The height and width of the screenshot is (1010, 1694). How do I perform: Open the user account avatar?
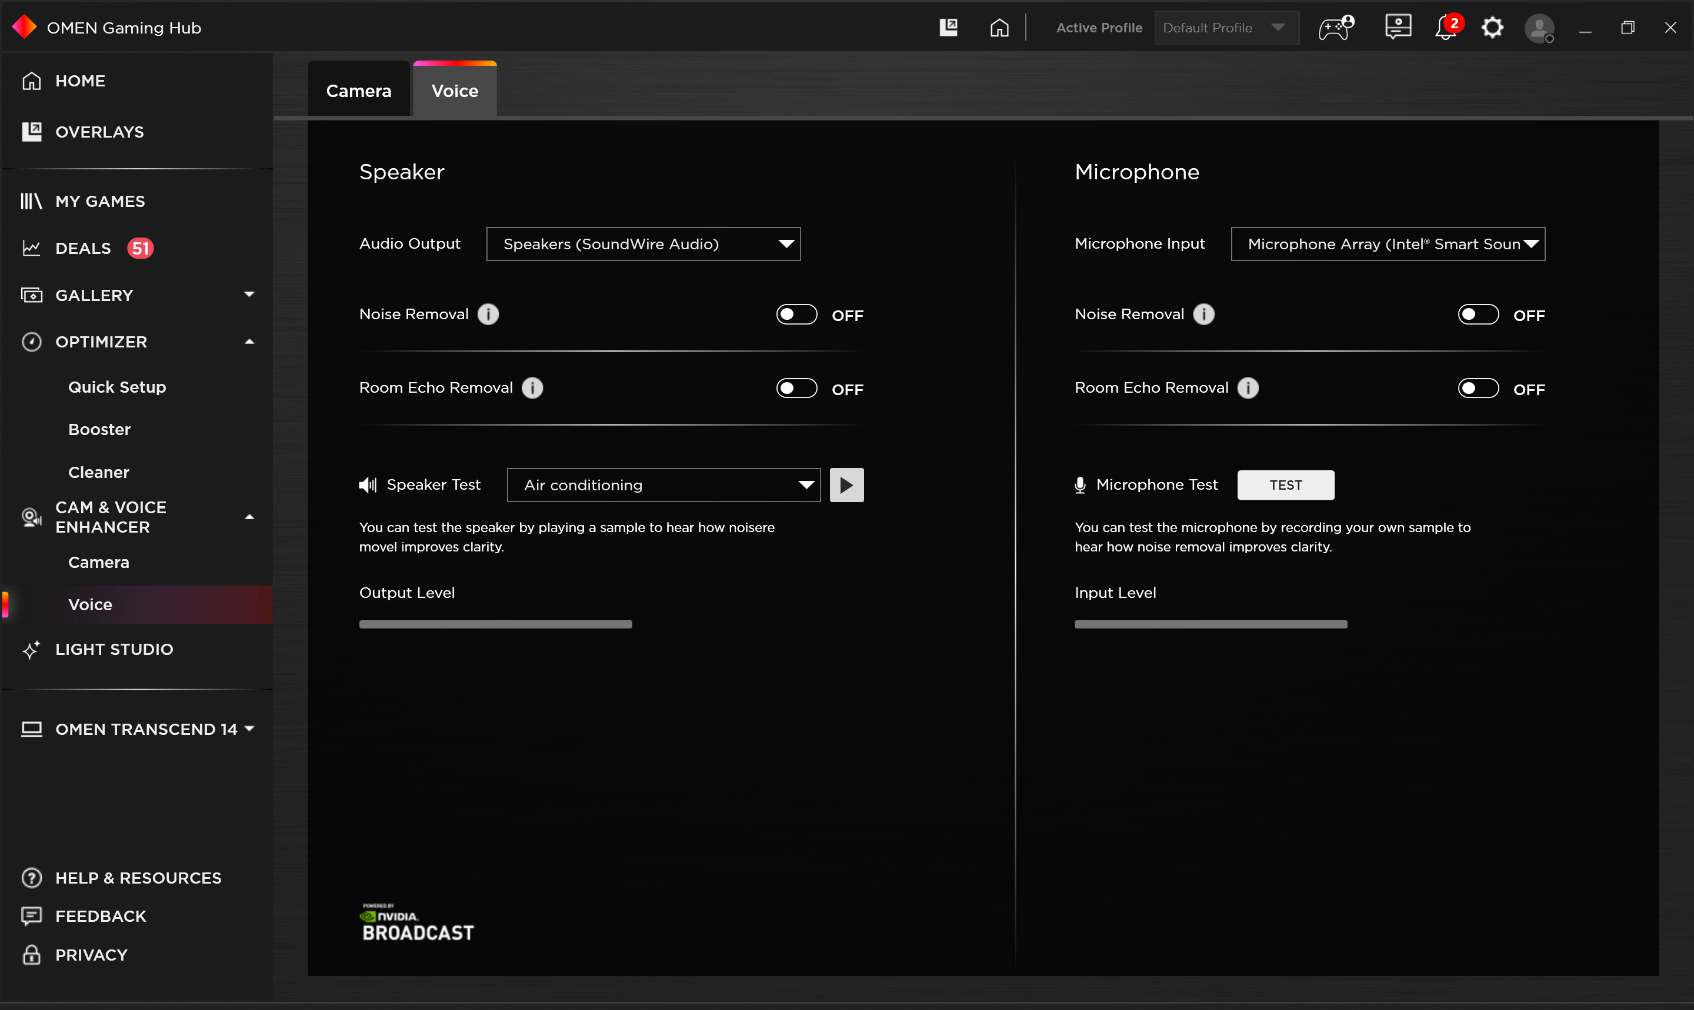tap(1539, 29)
